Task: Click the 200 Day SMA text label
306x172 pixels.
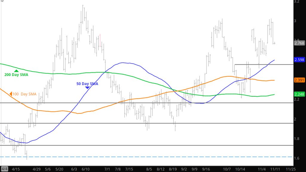Action: [x=16, y=75]
